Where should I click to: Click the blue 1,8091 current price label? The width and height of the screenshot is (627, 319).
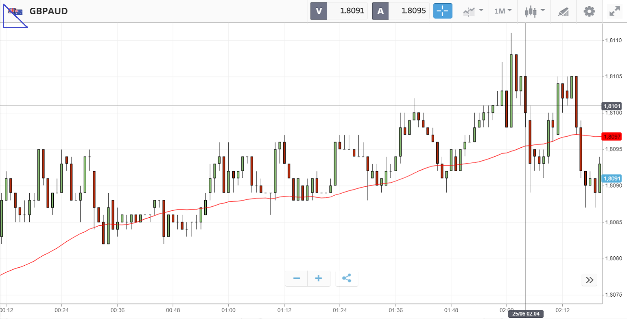[612, 179]
